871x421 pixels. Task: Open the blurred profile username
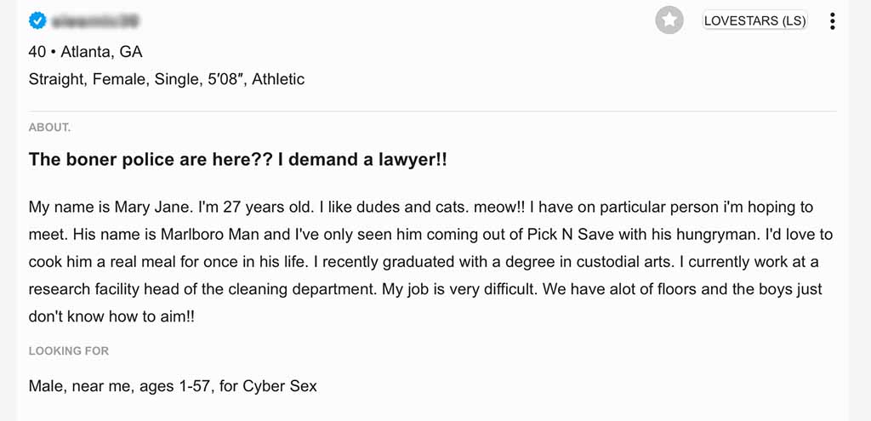[x=95, y=21]
